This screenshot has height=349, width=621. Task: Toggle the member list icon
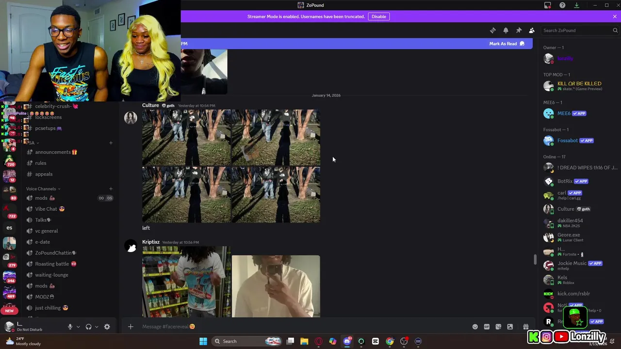pos(532,30)
